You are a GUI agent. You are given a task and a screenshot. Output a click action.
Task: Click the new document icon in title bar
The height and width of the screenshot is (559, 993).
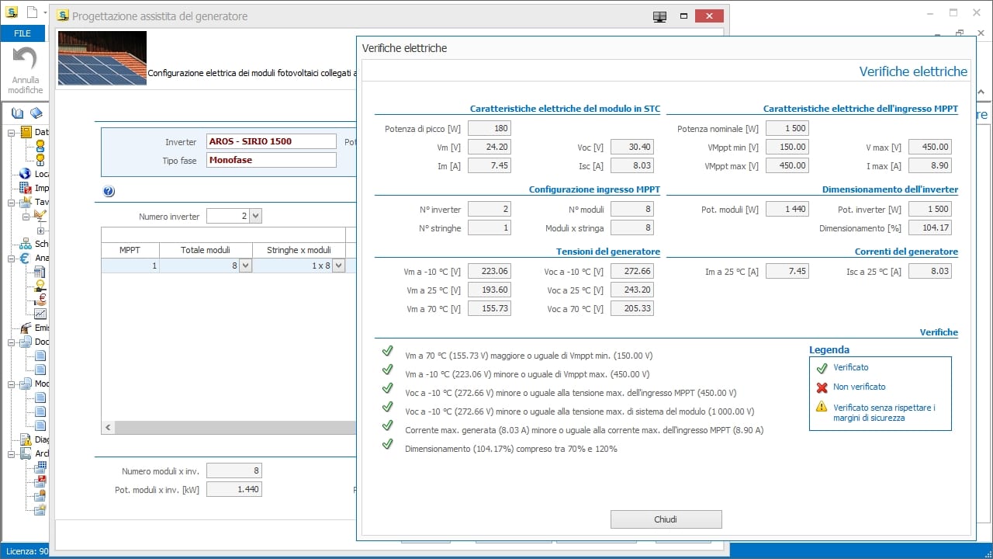pos(31,12)
